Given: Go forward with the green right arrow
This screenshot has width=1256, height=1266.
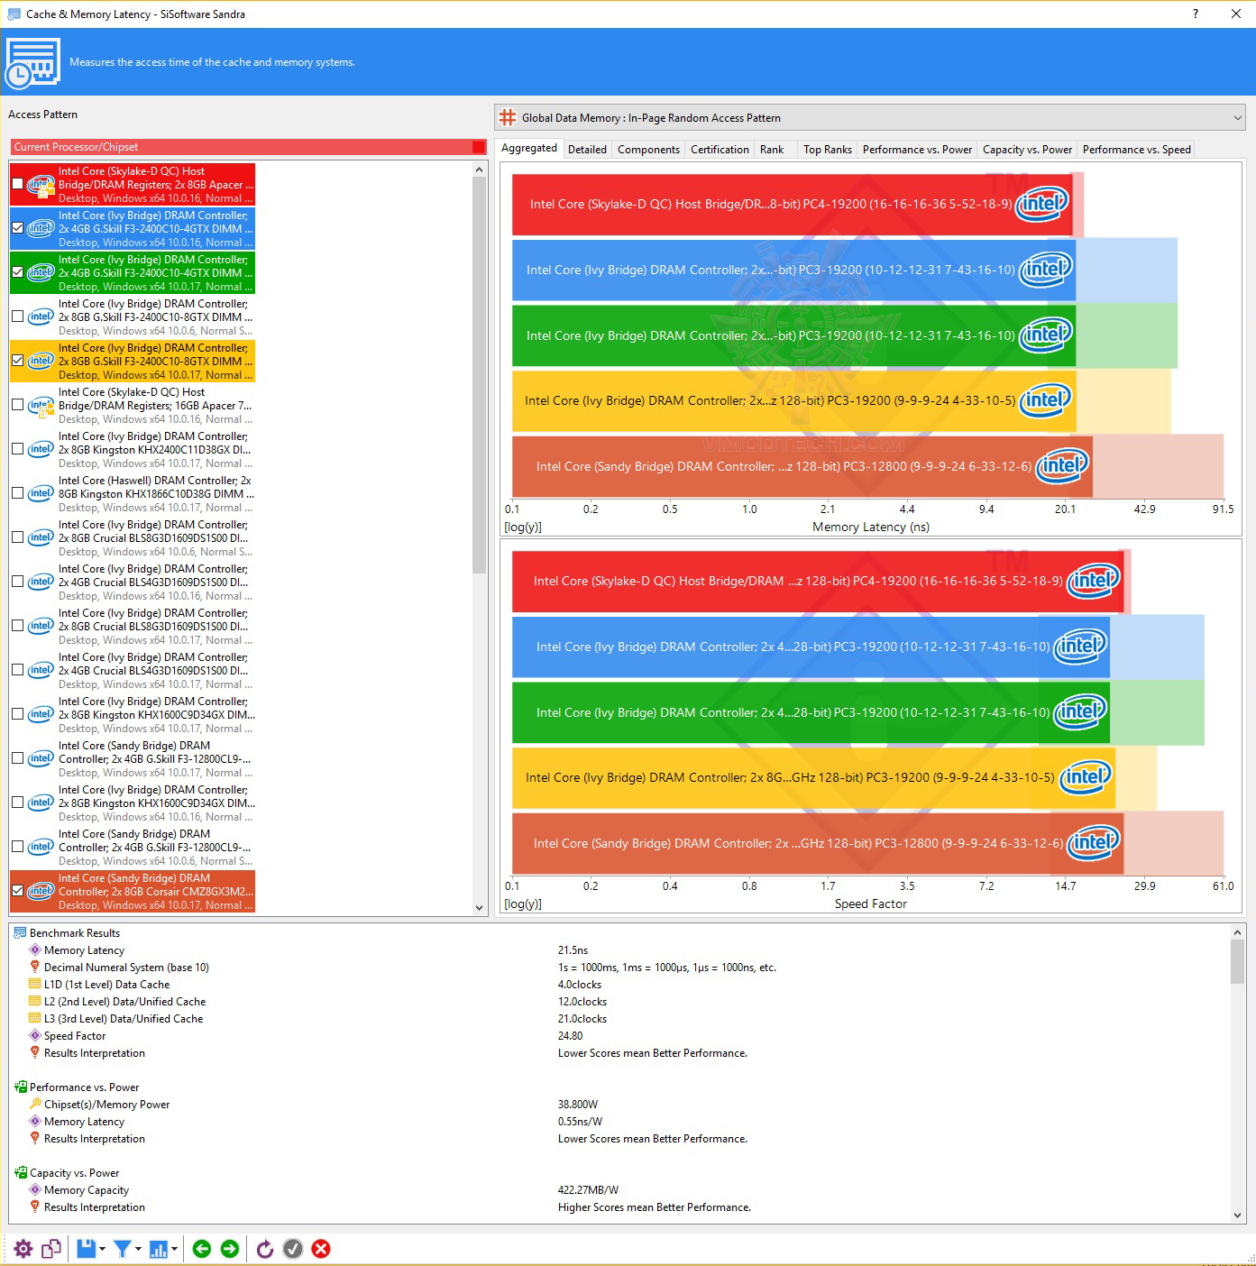Looking at the screenshot, I should click(x=230, y=1249).
